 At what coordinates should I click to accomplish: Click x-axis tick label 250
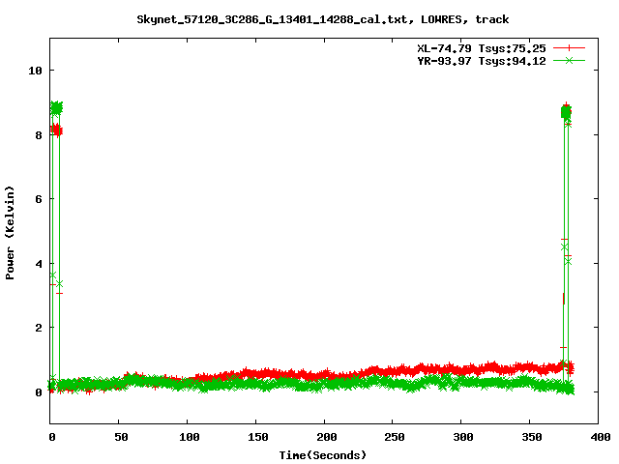tap(395, 437)
